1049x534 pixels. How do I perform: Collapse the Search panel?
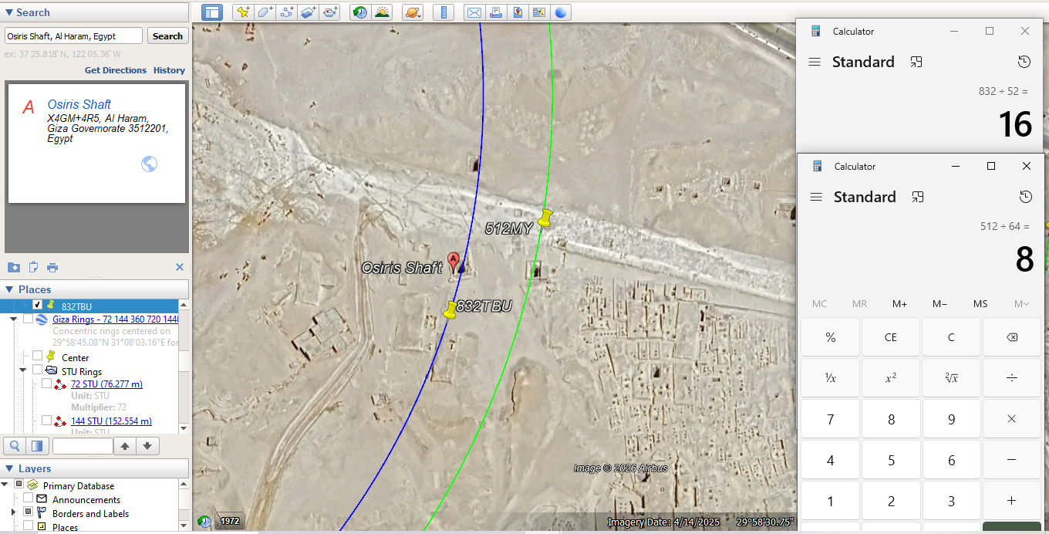(x=9, y=12)
